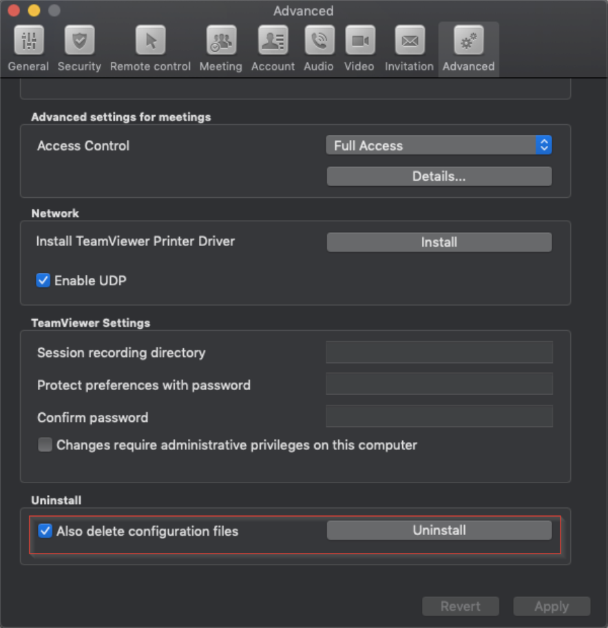The image size is (608, 628).
Task: Click the 'Network' section heading
Action: (55, 214)
